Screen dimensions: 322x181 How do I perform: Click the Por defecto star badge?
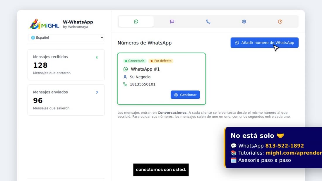(x=161, y=61)
